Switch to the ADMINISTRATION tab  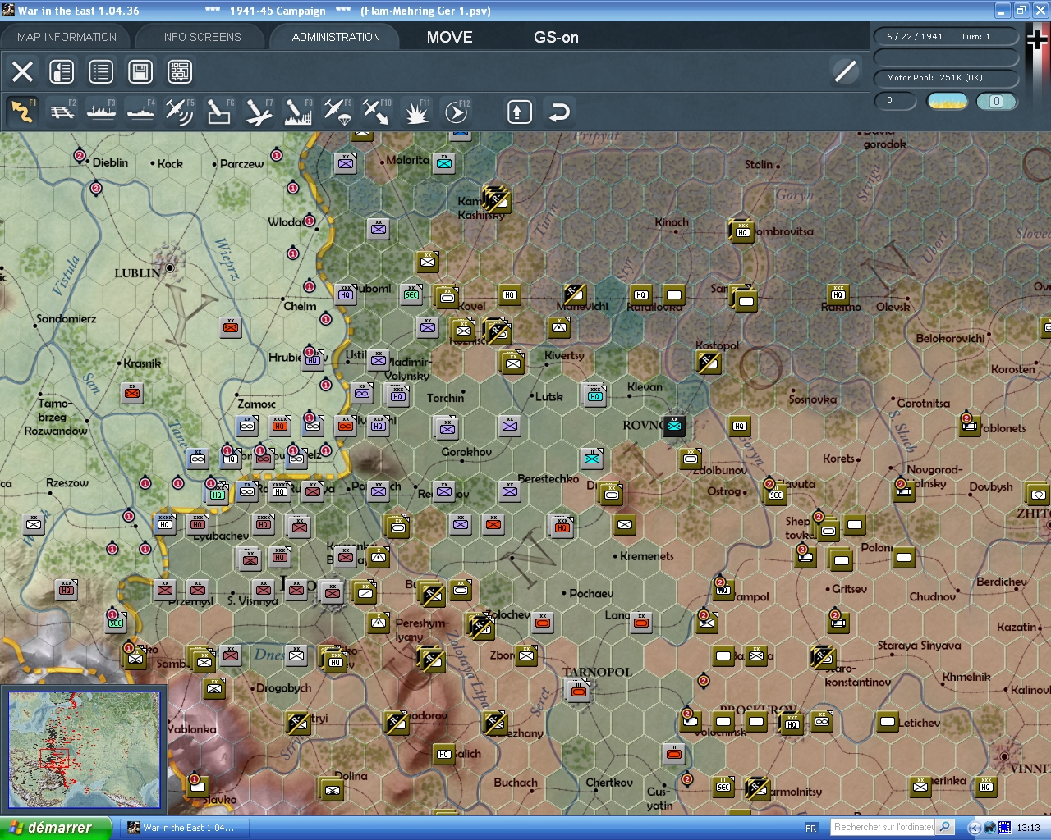tap(336, 37)
